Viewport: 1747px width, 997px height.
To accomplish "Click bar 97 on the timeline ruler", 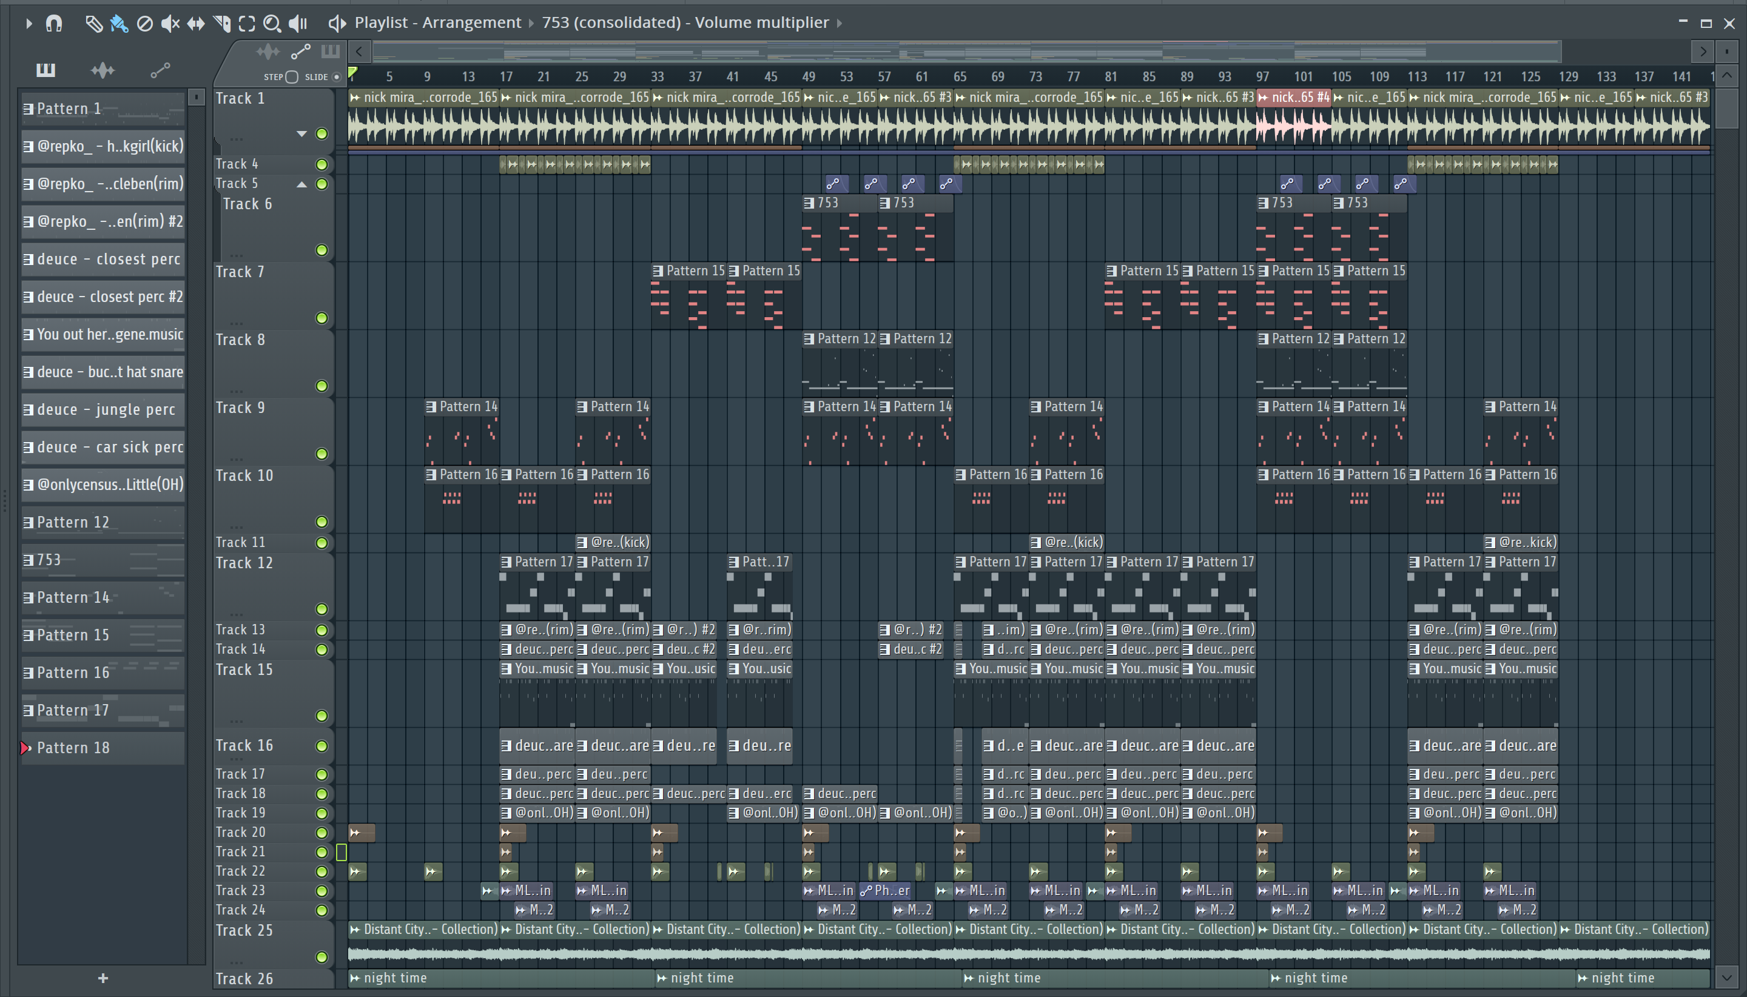I will 1262,76.
